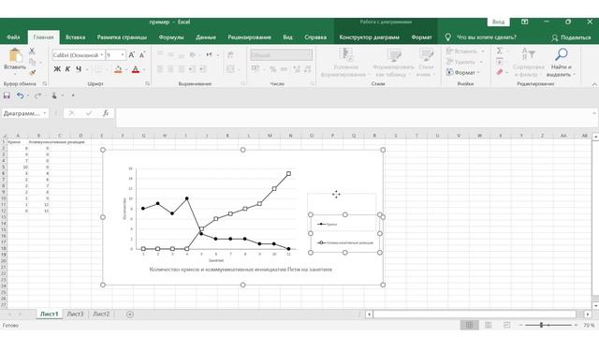Click the Поделиться share button
This screenshot has height=337, width=599.
[572, 37]
